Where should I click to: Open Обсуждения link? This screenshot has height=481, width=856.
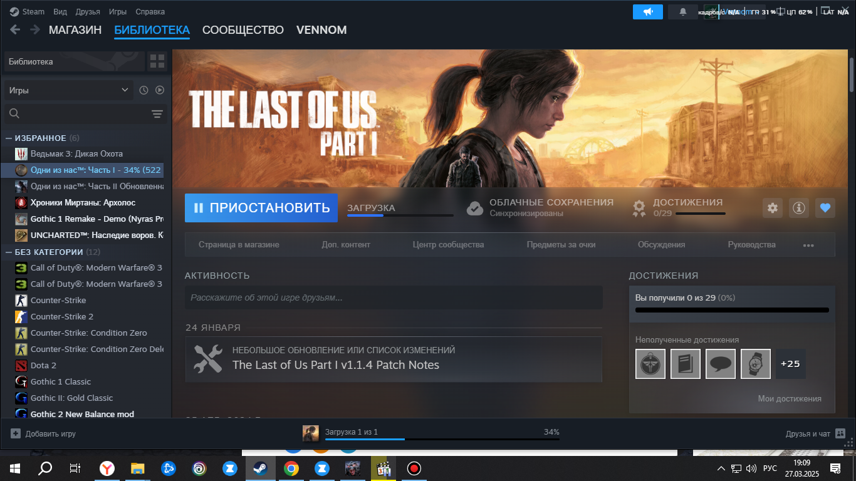[661, 245]
